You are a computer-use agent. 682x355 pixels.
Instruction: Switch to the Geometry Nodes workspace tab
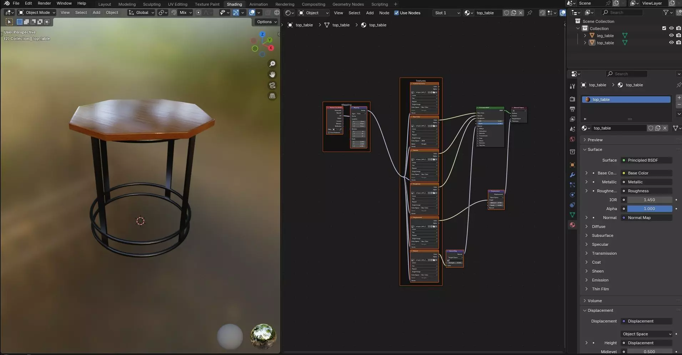pos(348,4)
